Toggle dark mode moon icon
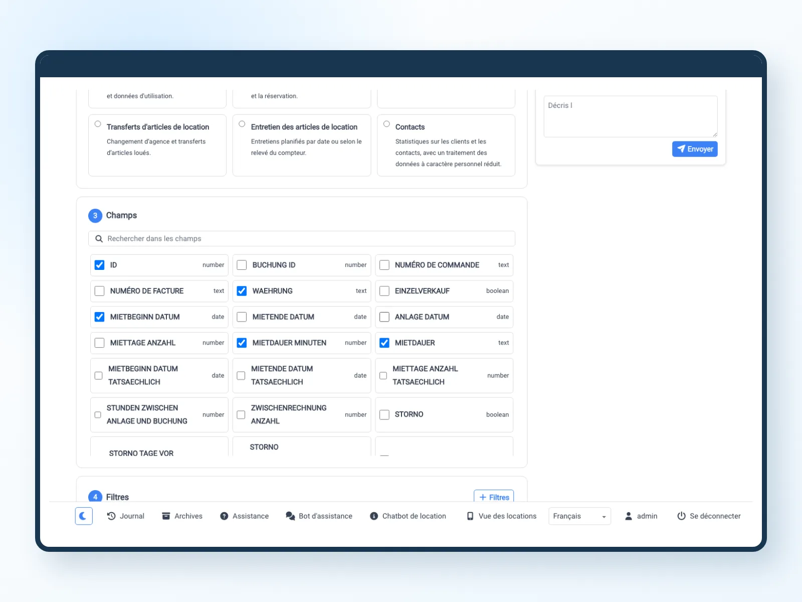802x602 pixels. tap(84, 516)
